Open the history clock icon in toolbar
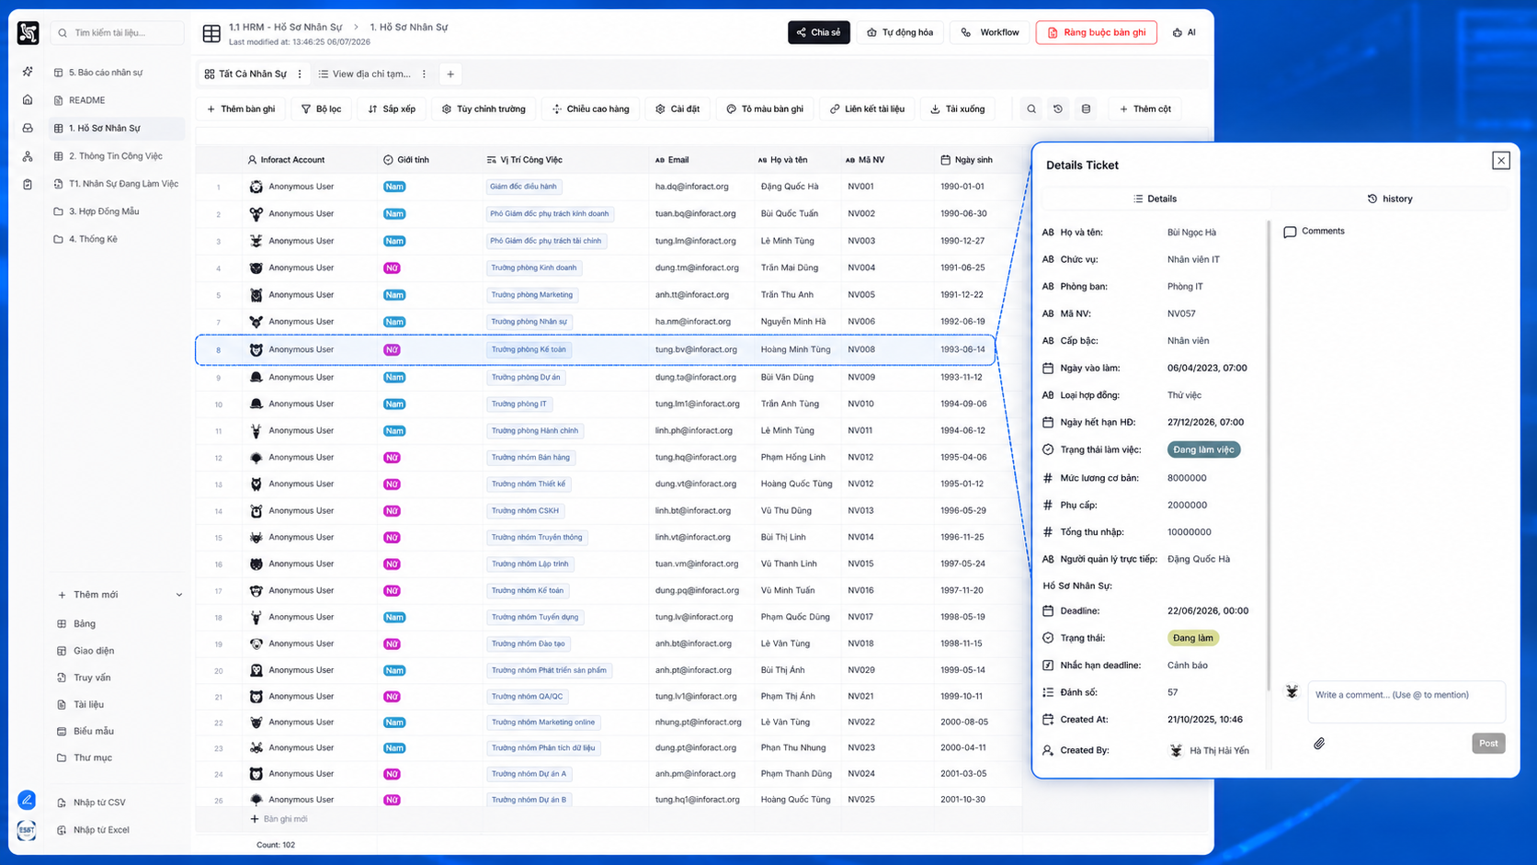 pos(1058,108)
